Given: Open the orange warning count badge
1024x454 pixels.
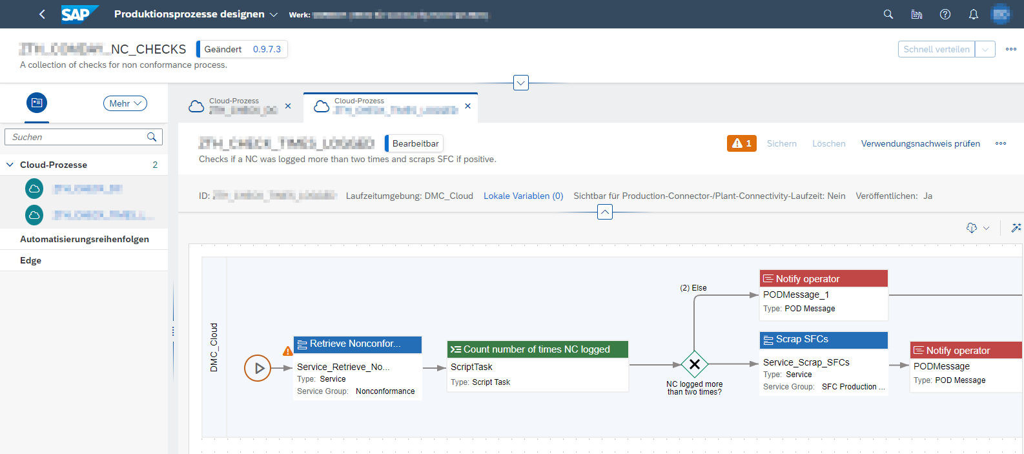Looking at the screenshot, I should pyautogui.click(x=741, y=143).
